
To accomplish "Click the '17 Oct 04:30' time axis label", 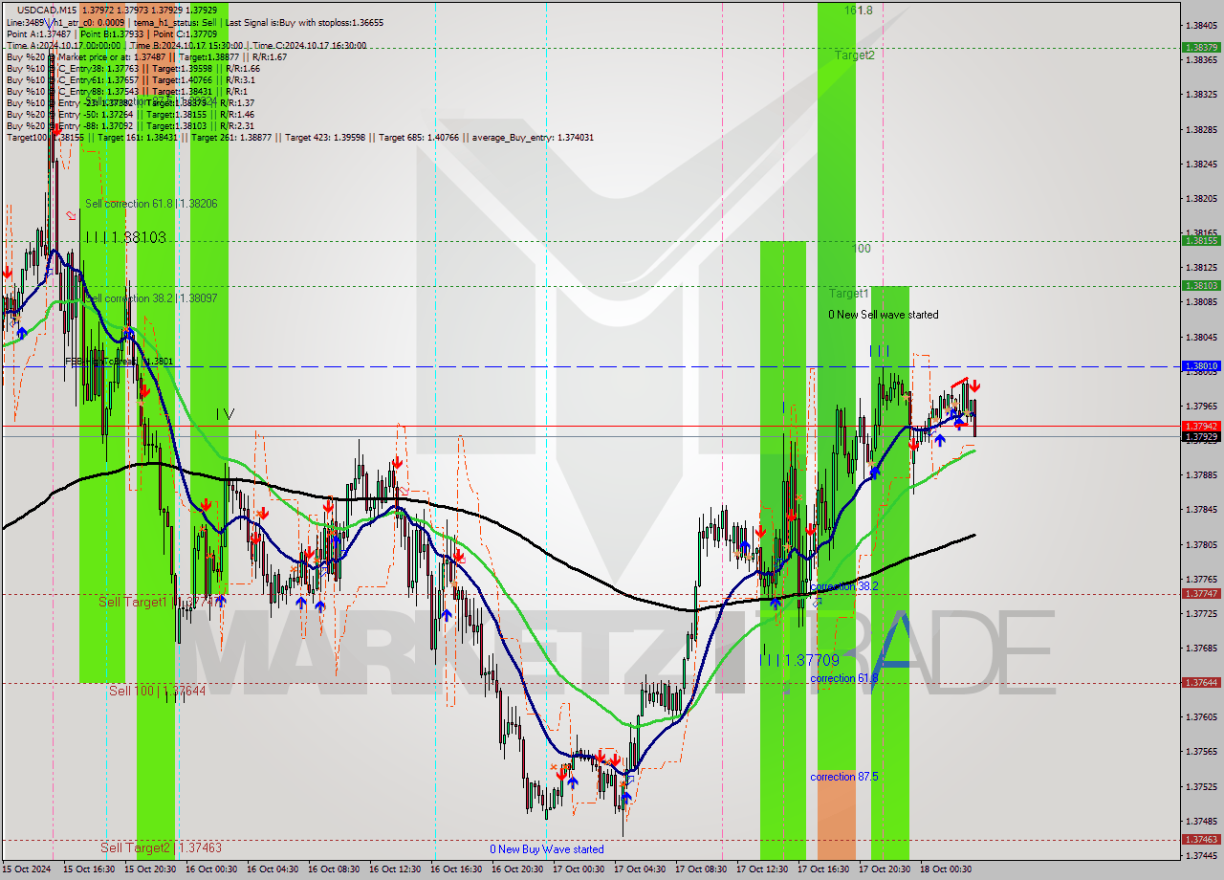I will click(639, 869).
